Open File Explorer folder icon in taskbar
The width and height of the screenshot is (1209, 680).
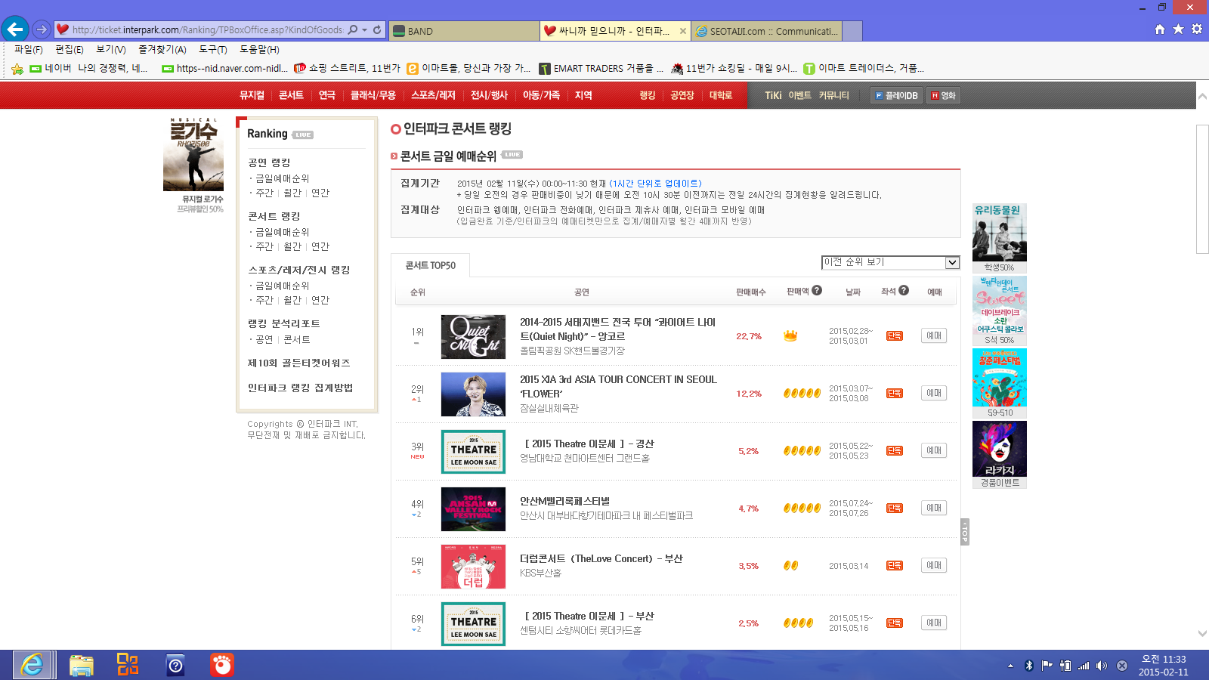[x=81, y=665]
